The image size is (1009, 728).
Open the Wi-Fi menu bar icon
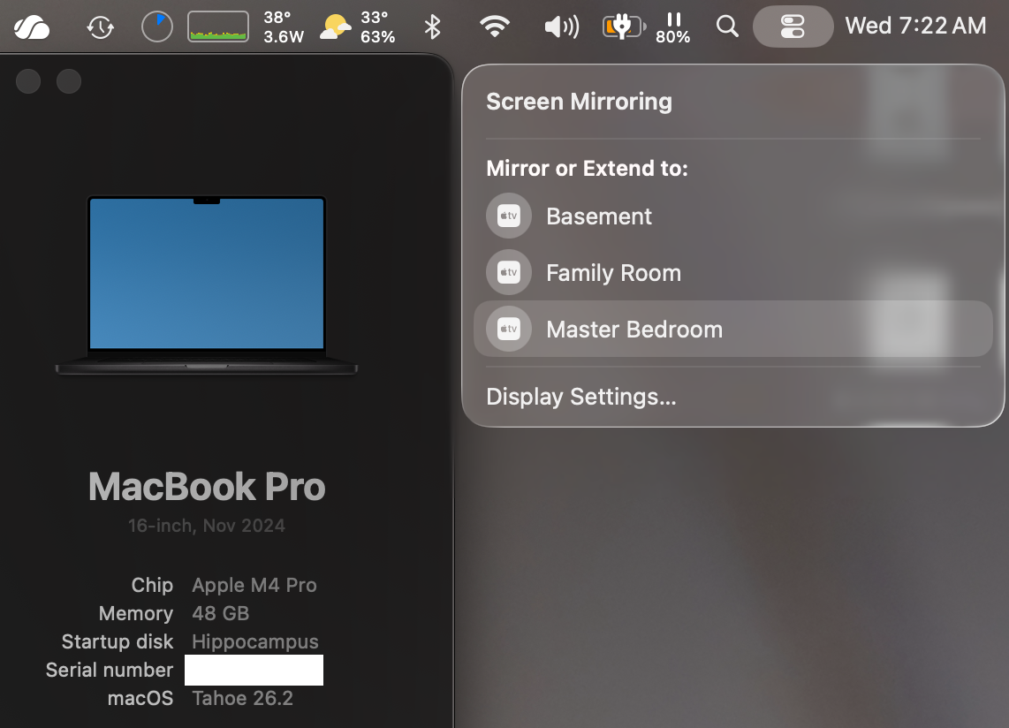tap(494, 27)
